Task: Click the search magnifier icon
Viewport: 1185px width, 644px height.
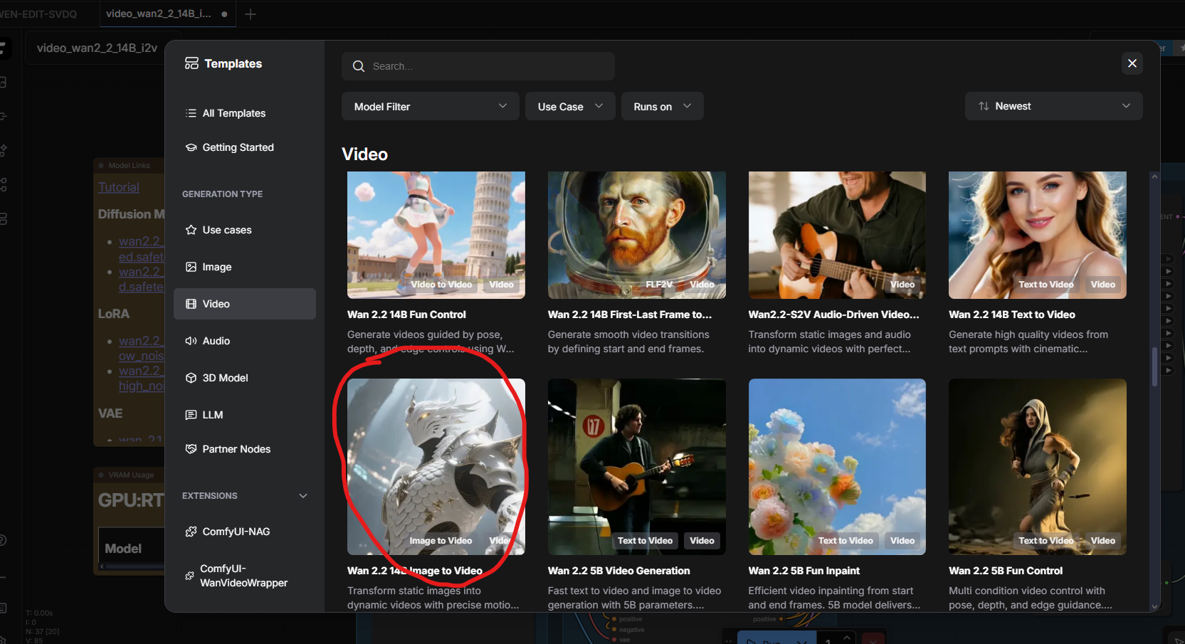Action: [x=359, y=66]
